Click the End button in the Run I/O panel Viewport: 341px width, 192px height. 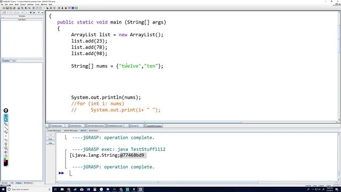coord(50,135)
